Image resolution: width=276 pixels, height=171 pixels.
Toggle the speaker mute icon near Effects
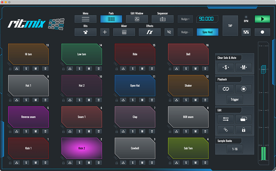[x=169, y=32]
